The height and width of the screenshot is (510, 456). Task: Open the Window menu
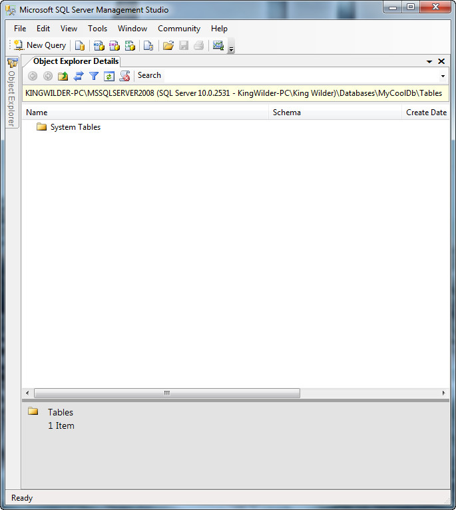(x=132, y=29)
